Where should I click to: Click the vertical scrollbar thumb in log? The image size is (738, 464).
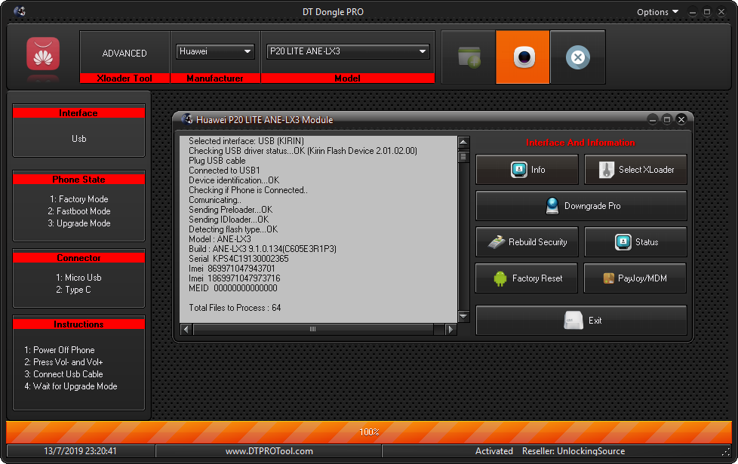coord(463,156)
